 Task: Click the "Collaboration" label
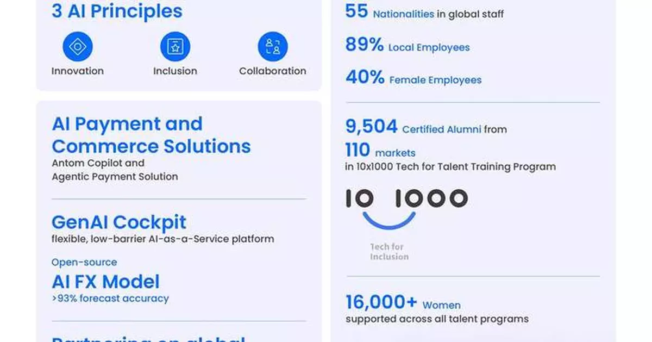point(273,71)
